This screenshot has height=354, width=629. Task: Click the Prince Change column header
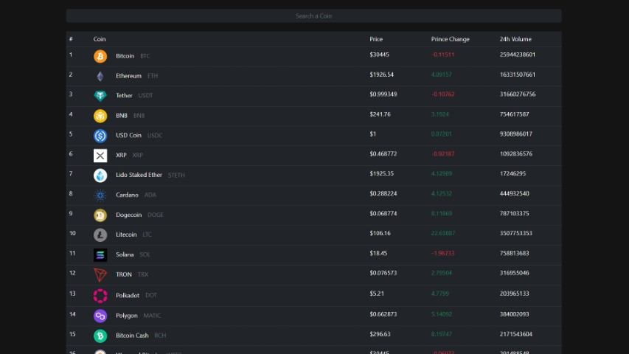pos(450,39)
